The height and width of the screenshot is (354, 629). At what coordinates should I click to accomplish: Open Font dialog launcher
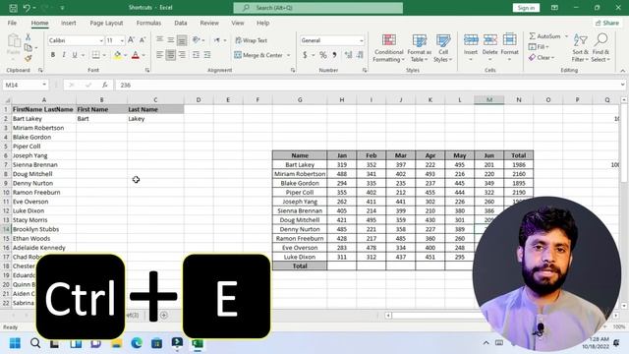point(147,70)
